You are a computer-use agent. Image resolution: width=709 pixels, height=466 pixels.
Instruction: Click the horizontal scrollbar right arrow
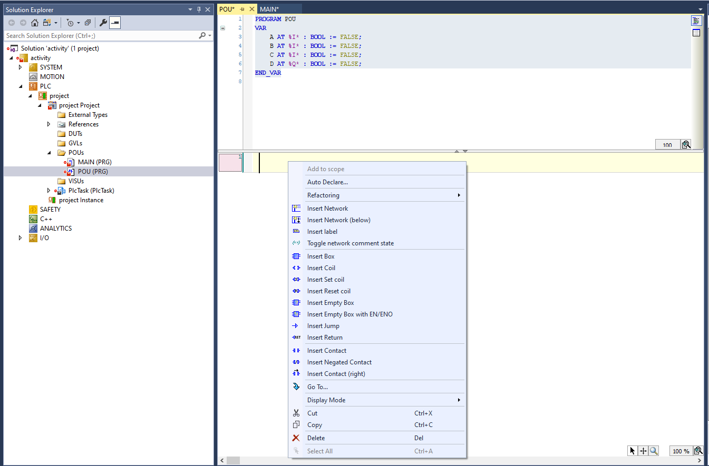point(700,461)
